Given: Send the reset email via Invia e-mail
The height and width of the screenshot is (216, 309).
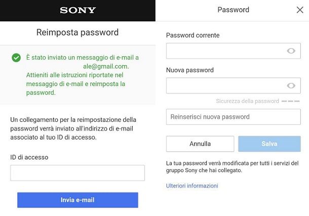Looking at the screenshot, I should click(x=78, y=200).
